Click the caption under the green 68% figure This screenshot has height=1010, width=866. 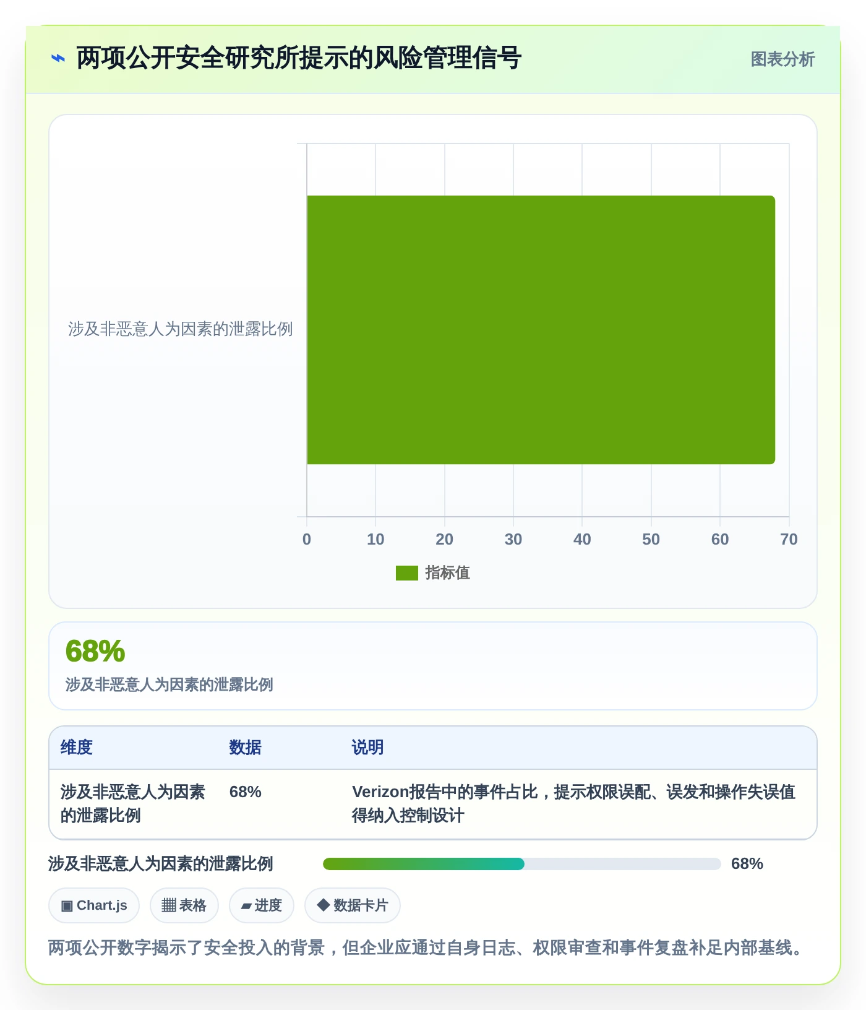[169, 685]
